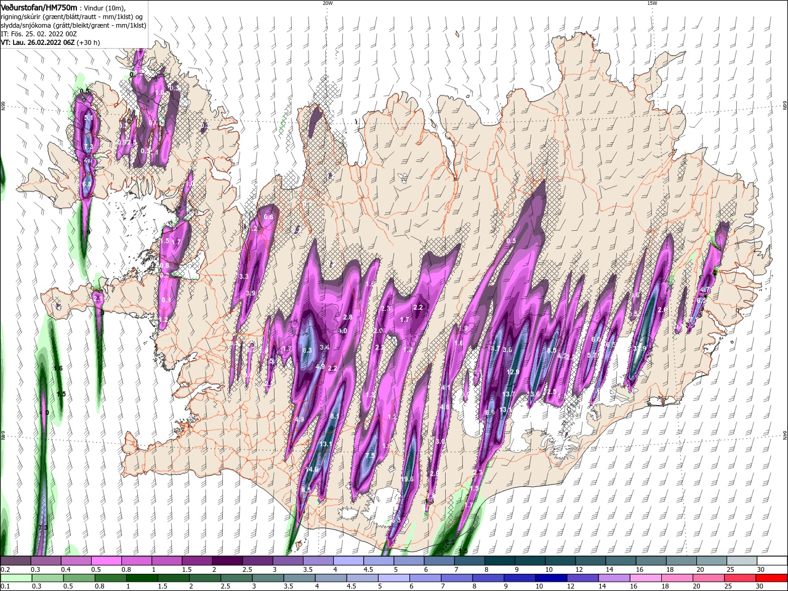Click the 'IT: Fös. 25. 02. 2022 00Z' line

pyautogui.click(x=38, y=34)
